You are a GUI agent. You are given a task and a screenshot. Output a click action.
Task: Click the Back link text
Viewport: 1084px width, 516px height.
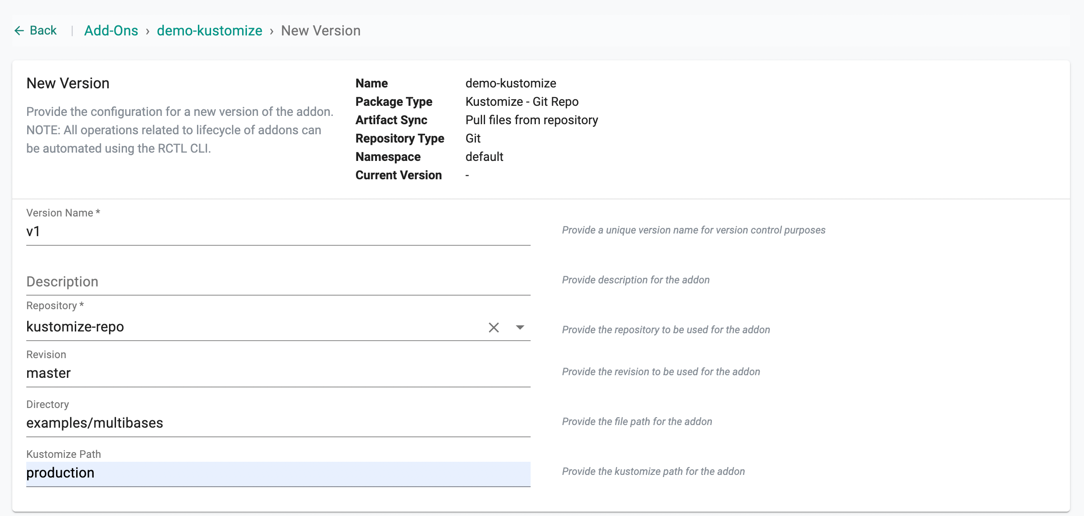(43, 31)
